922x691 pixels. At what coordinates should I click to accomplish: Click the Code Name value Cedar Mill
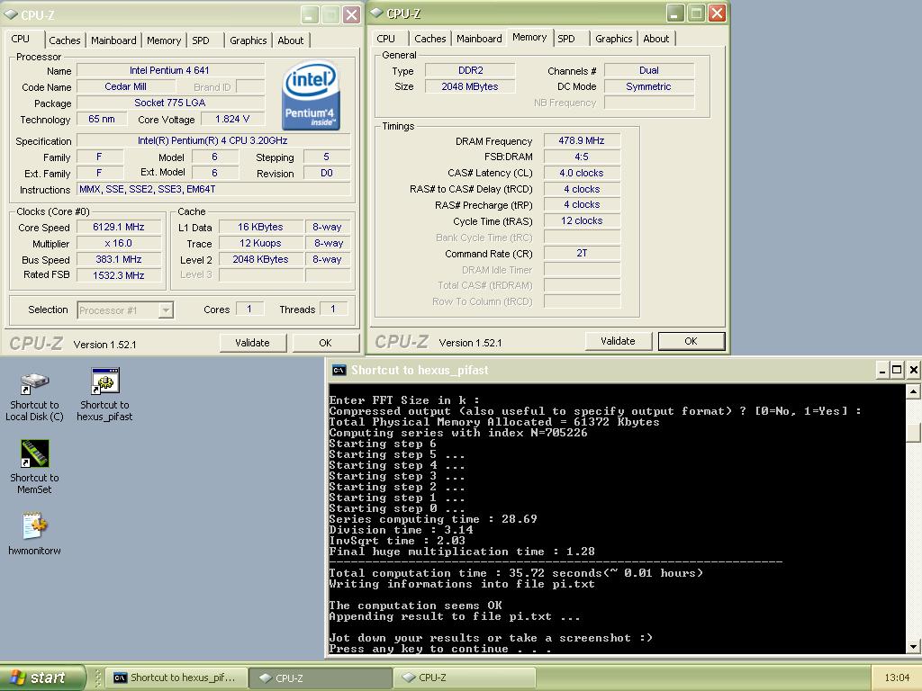point(125,87)
